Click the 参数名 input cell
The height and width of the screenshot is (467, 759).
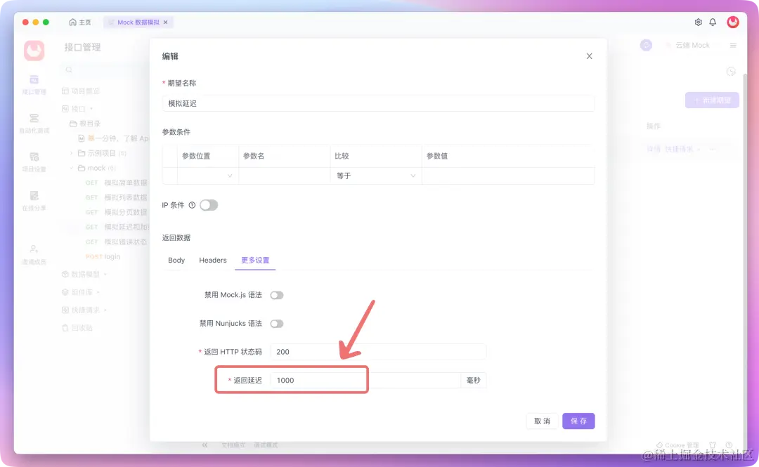(x=284, y=176)
